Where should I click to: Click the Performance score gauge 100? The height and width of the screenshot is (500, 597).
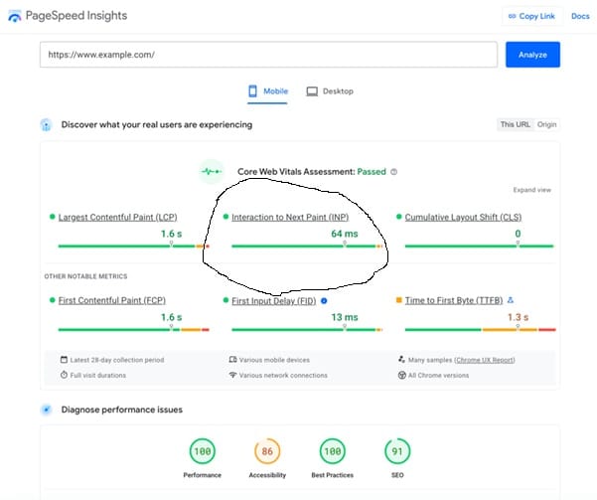coord(203,451)
